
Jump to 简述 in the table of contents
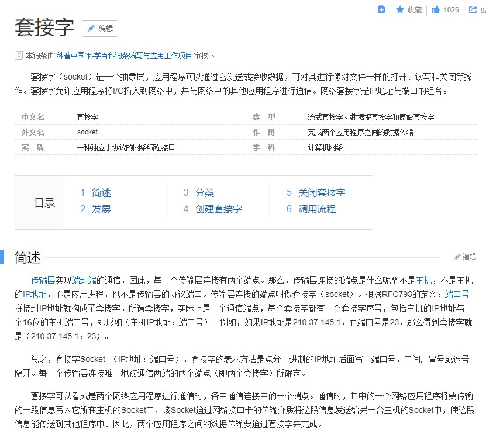[101, 192]
